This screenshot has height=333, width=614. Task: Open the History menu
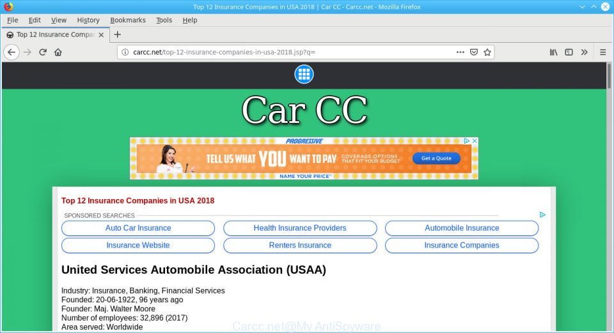coord(88,20)
